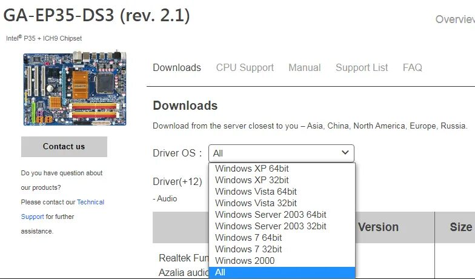
Task: Choose Windows 2000 in OS list
Action: (x=282, y=261)
